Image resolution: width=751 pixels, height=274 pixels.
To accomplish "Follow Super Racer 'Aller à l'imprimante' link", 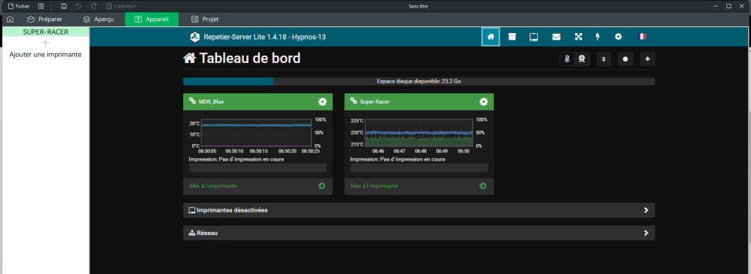I will tap(374, 186).
